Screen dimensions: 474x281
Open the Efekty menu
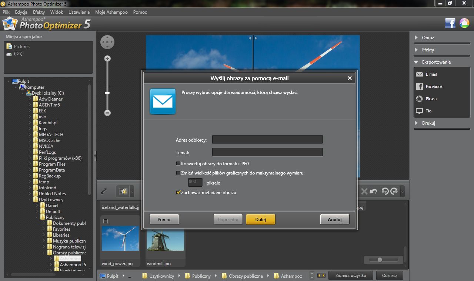(x=39, y=12)
